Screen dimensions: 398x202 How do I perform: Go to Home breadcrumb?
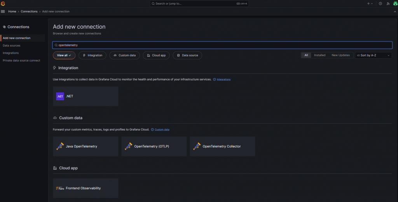[12, 11]
